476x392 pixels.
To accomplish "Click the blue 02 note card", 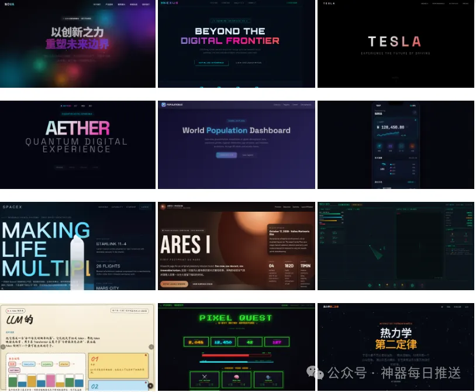I will 118,386.
